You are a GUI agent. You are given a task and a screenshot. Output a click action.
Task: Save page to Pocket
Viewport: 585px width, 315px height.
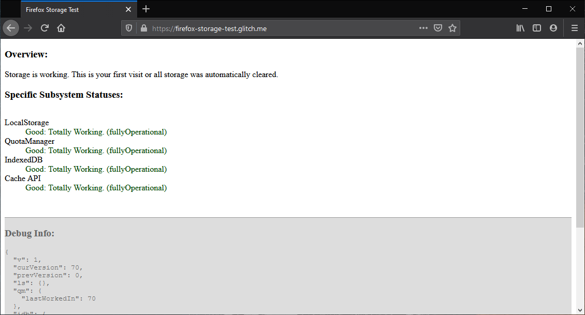(438, 28)
